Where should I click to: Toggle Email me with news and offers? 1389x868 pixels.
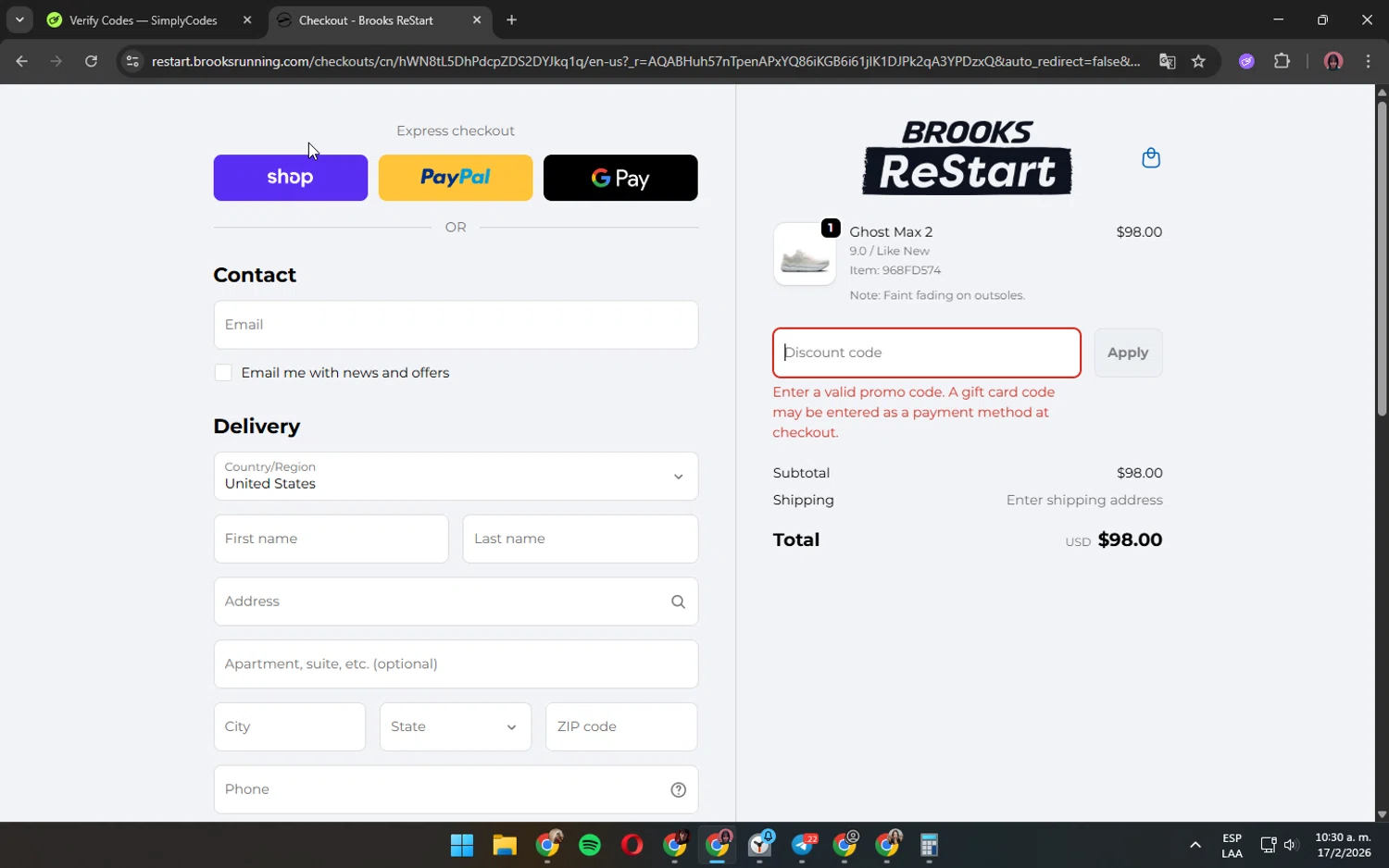click(x=223, y=373)
